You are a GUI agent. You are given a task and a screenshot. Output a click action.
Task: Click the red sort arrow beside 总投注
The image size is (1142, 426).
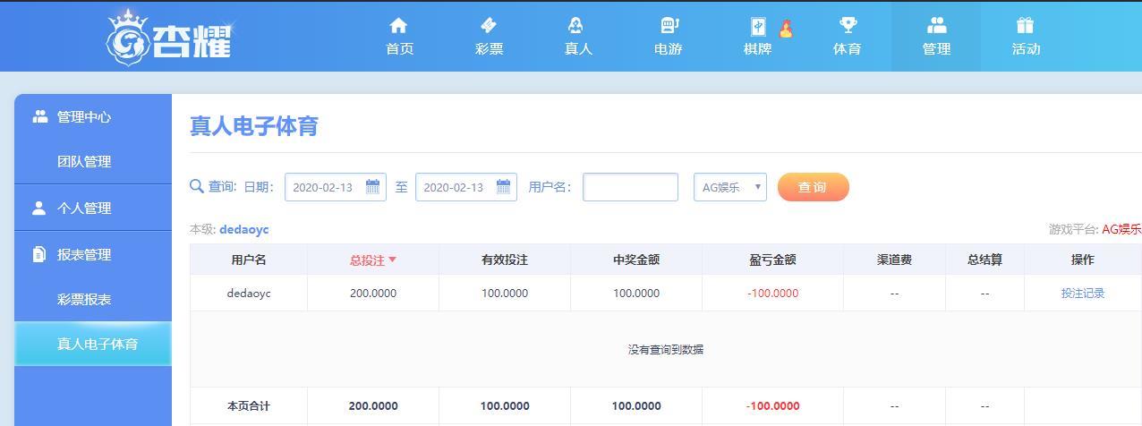click(x=392, y=260)
